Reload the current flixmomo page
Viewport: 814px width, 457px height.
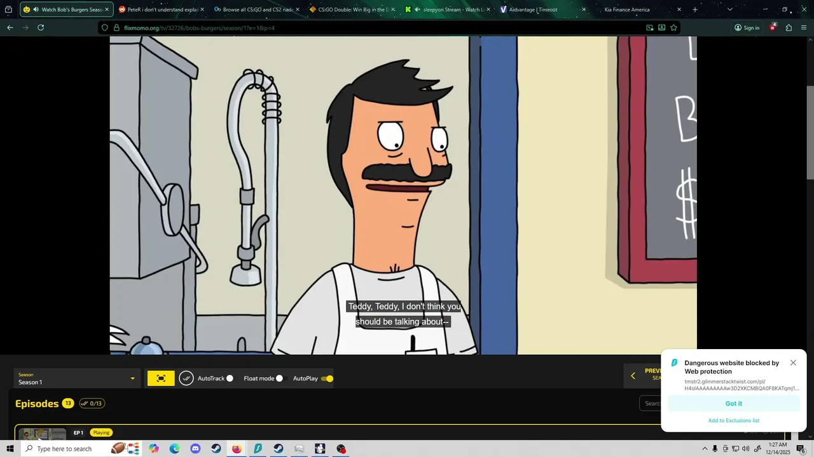41,28
